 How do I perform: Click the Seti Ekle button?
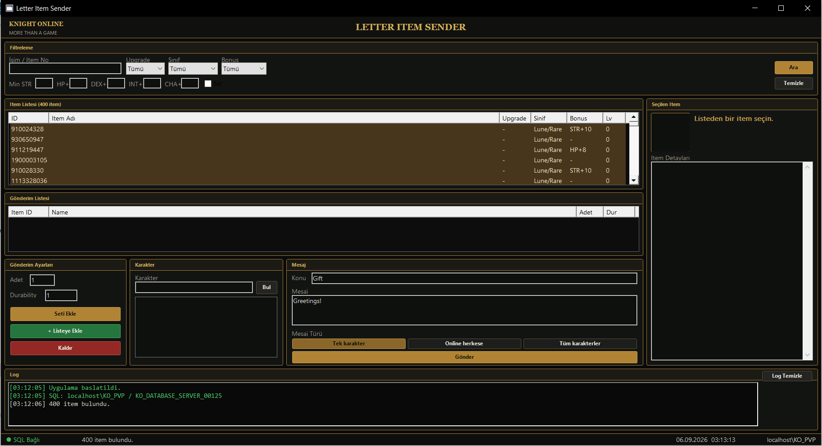coord(65,314)
